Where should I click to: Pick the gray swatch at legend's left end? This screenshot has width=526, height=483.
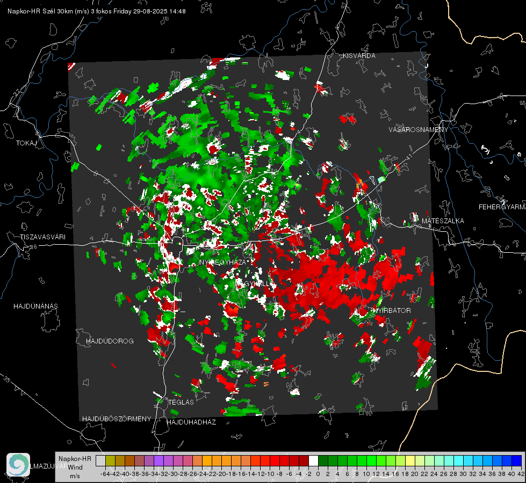click(100, 461)
